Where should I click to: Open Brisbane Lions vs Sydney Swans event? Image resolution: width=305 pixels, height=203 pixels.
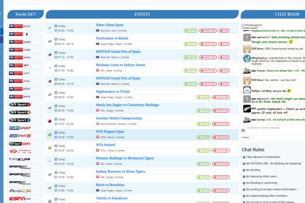click(120, 65)
